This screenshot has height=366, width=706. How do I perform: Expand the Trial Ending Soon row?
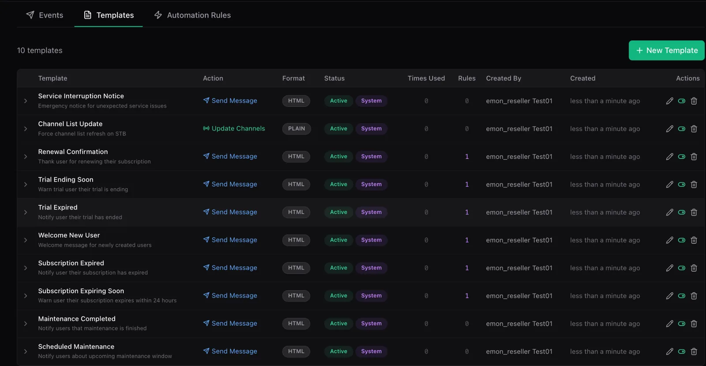tap(26, 184)
